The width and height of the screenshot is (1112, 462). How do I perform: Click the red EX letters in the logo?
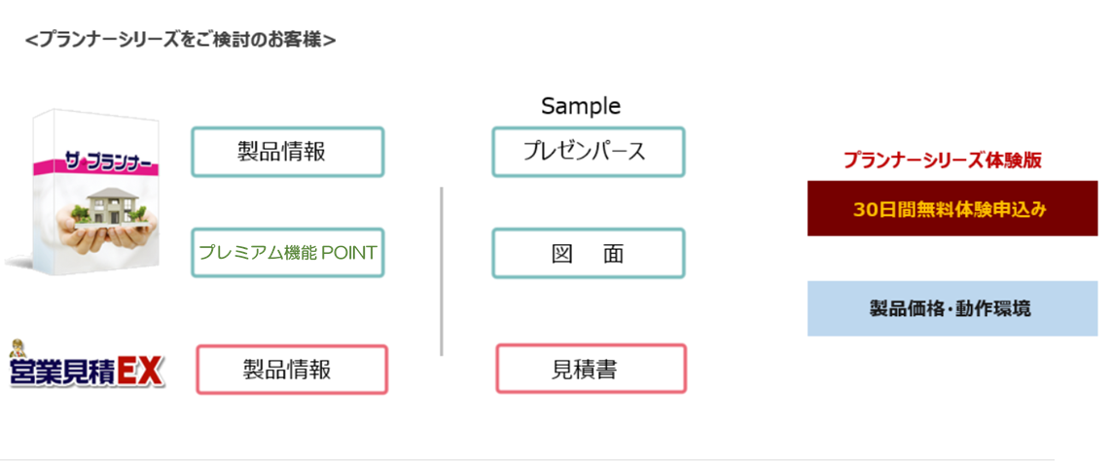140,371
